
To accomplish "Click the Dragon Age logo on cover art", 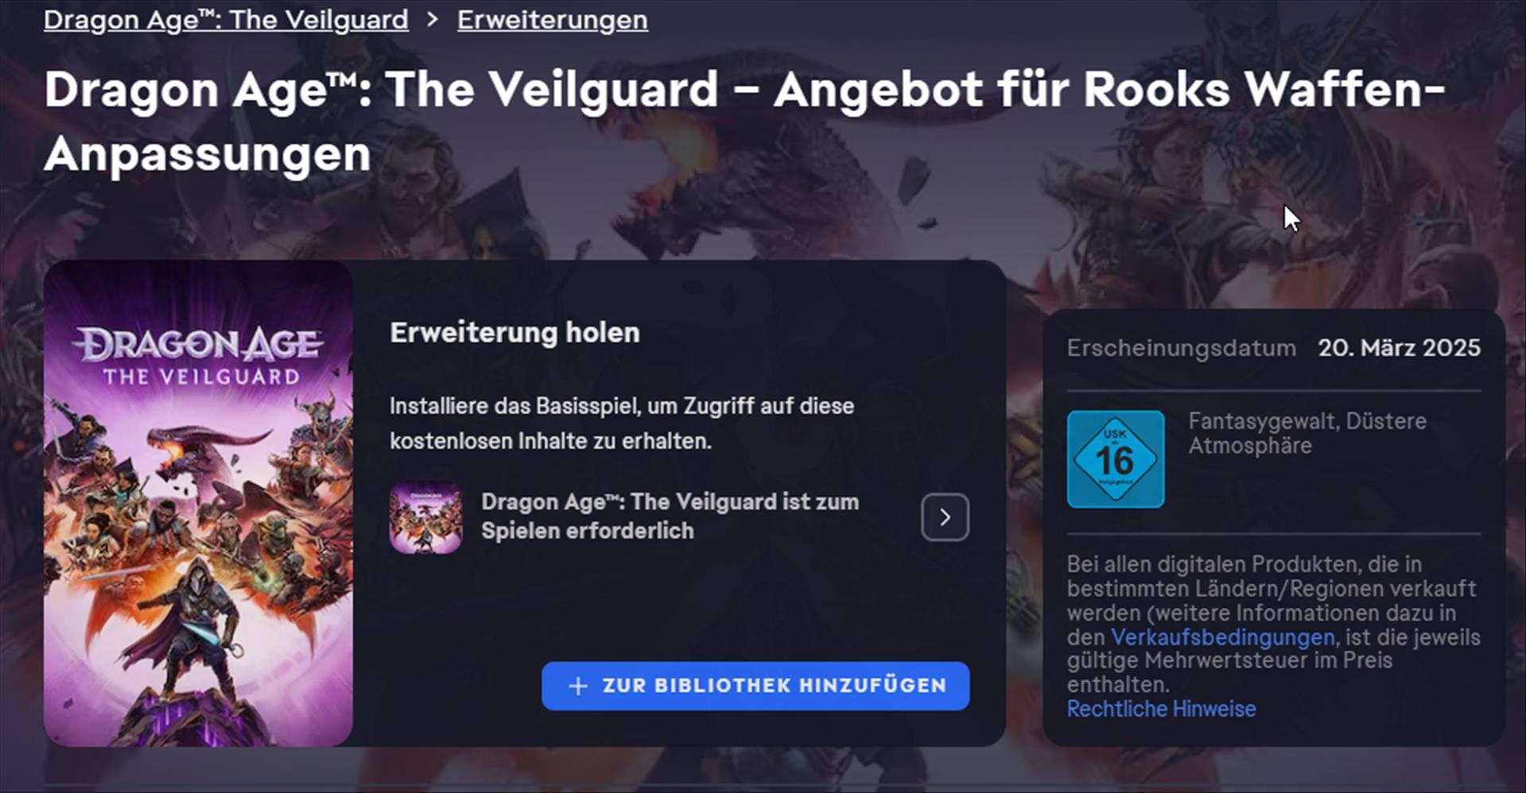I will coord(199,355).
